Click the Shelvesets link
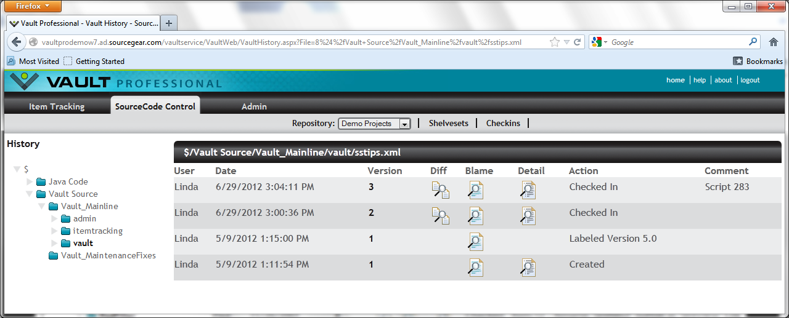 pyautogui.click(x=448, y=124)
